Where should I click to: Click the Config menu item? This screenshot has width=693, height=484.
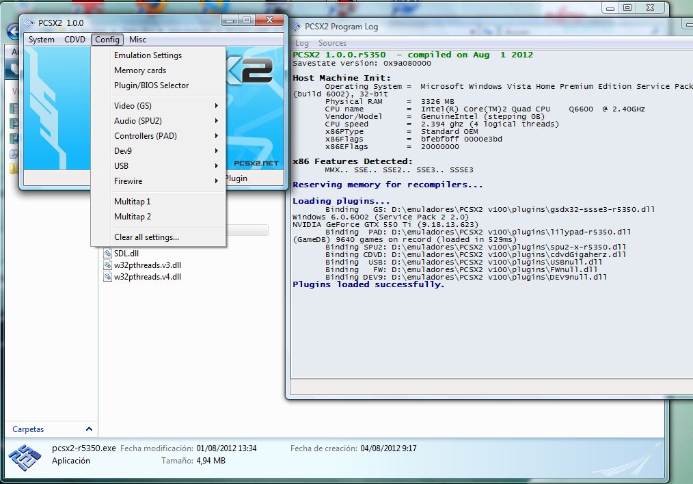(107, 40)
